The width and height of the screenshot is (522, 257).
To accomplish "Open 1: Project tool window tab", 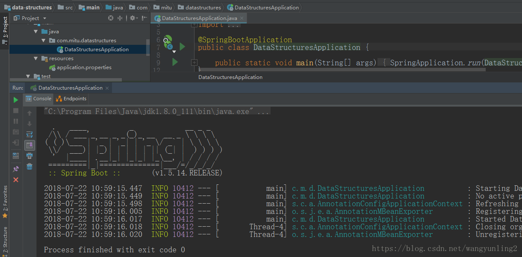I will 5,30.
